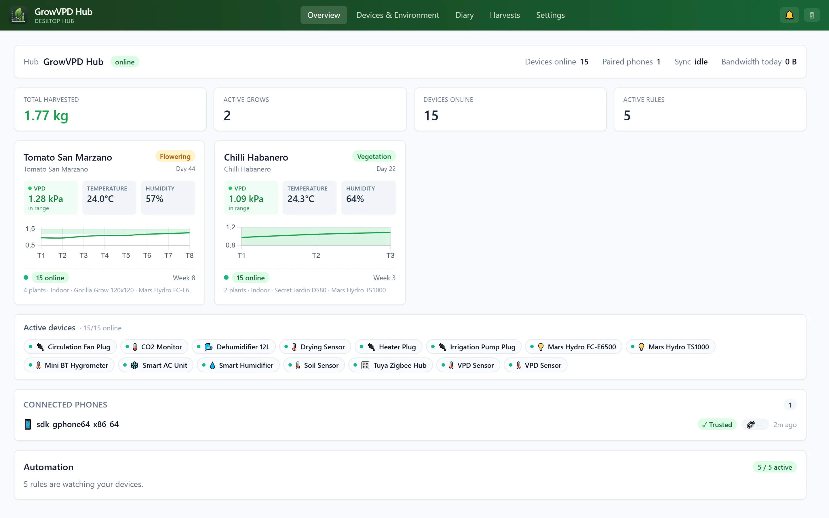Select the Circulation Fan Plug device chip
829x518 pixels.
pyautogui.click(x=70, y=347)
